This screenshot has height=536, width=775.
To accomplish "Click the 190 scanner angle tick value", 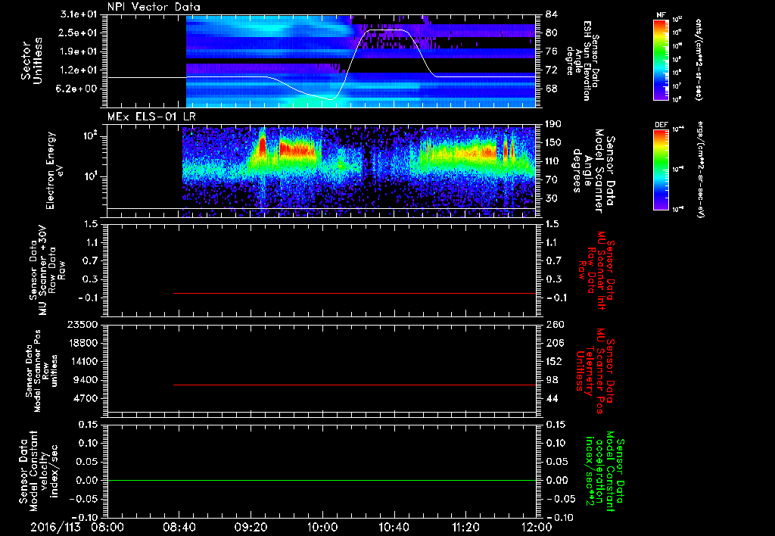I will point(554,124).
